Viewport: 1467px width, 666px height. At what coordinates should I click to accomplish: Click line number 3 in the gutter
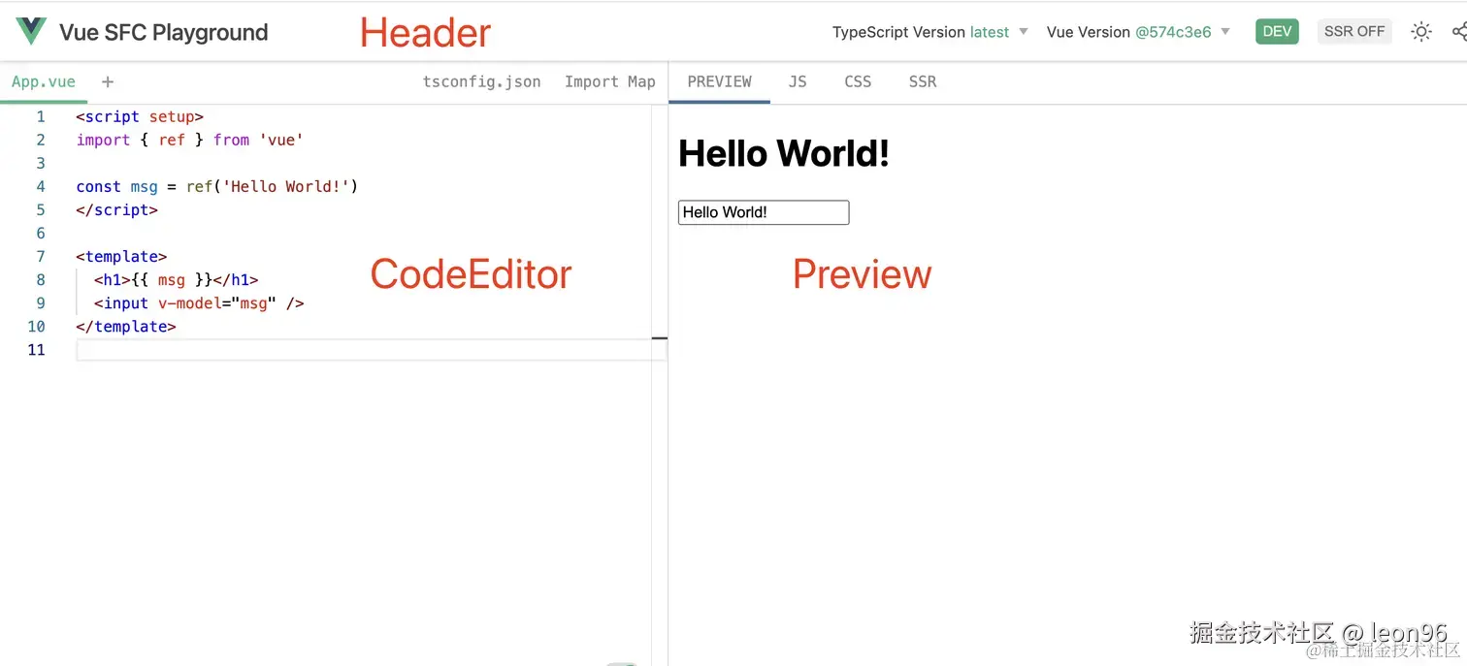click(x=41, y=164)
